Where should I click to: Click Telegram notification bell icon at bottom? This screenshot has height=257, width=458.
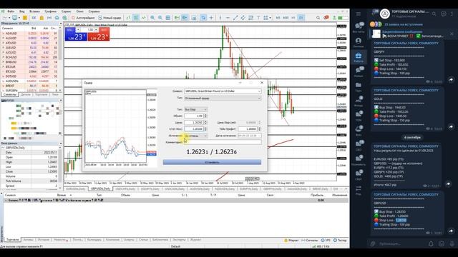tap(431, 243)
